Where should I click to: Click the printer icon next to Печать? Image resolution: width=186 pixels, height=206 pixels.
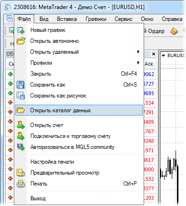click(x=21, y=184)
